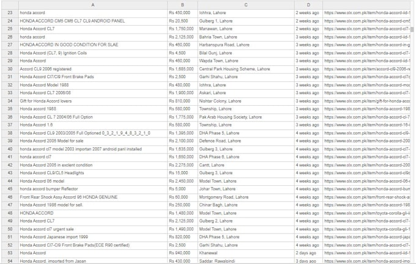Click cell 'Honda Accord 1986 model for sell.'
Image resolution: width=416 pixels, height=264 pixels.
[93, 205]
